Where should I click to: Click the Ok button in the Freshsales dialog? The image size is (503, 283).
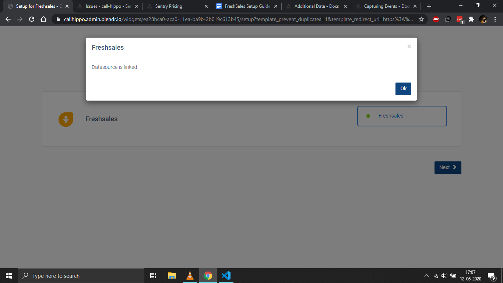403,88
